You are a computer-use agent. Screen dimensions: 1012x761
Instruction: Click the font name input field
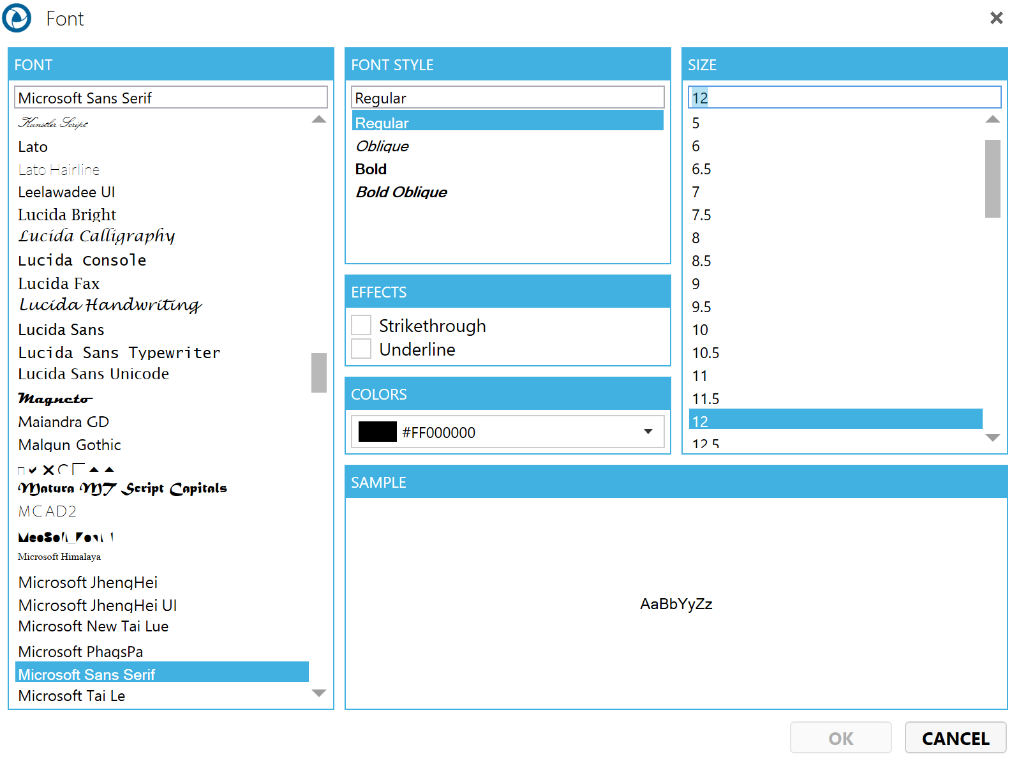click(170, 98)
